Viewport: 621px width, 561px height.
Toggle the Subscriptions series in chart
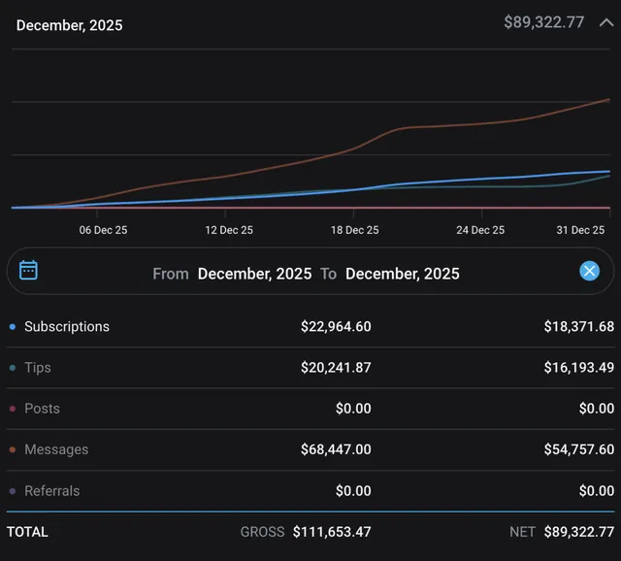click(x=67, y=327)
